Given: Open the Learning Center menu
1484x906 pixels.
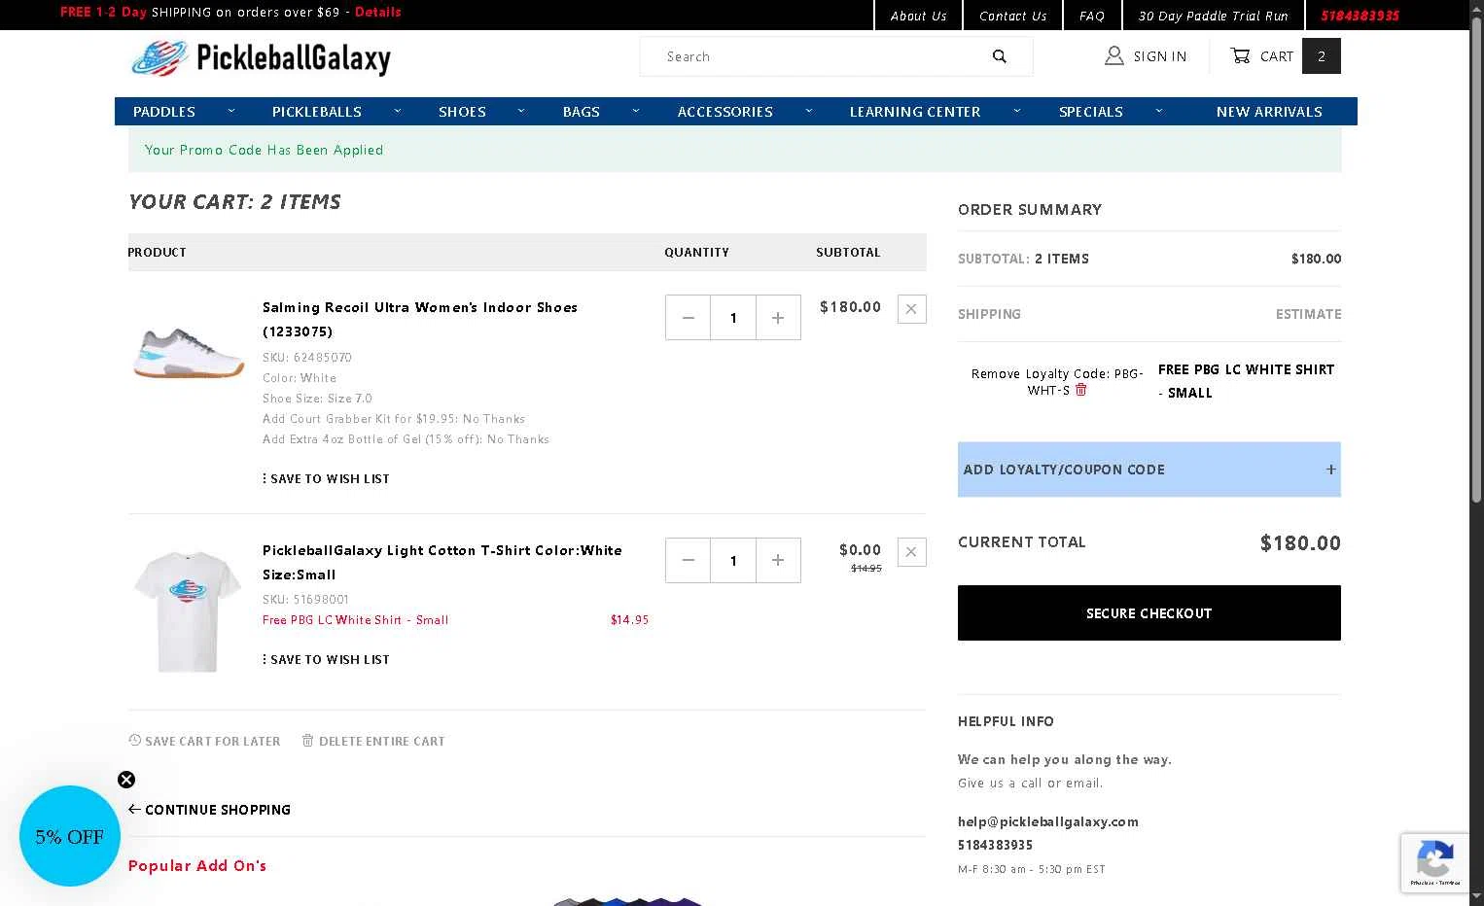Looking at the screenshot, I should pos(915,112).
